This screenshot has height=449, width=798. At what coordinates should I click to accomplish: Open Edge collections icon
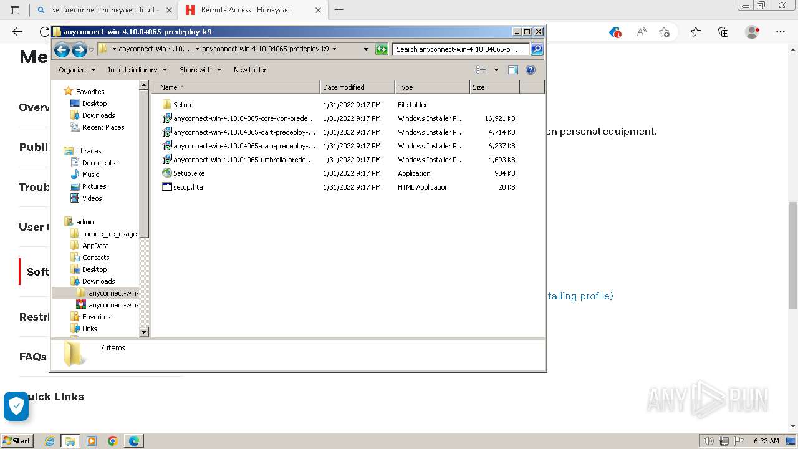click(723, 32)
